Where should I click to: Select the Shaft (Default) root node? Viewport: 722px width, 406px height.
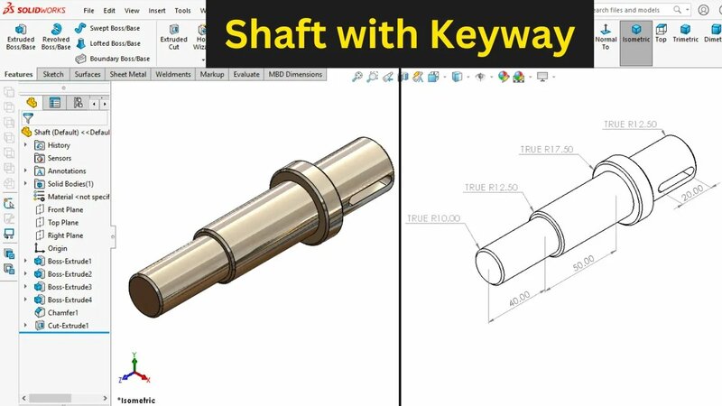coord(66,132)
